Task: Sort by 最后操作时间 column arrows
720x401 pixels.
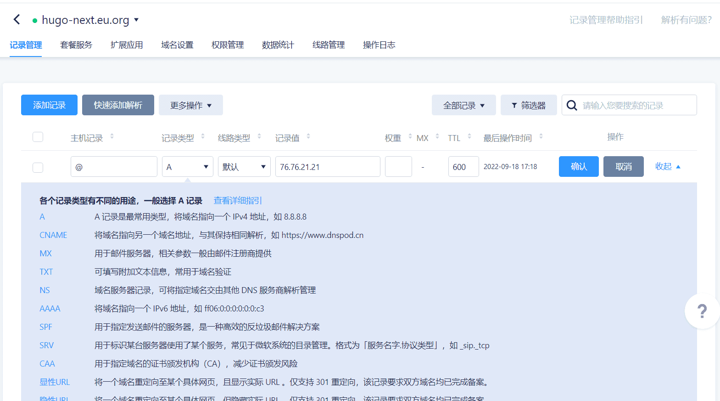Action: pyautogui.click(x=541, y=136)
